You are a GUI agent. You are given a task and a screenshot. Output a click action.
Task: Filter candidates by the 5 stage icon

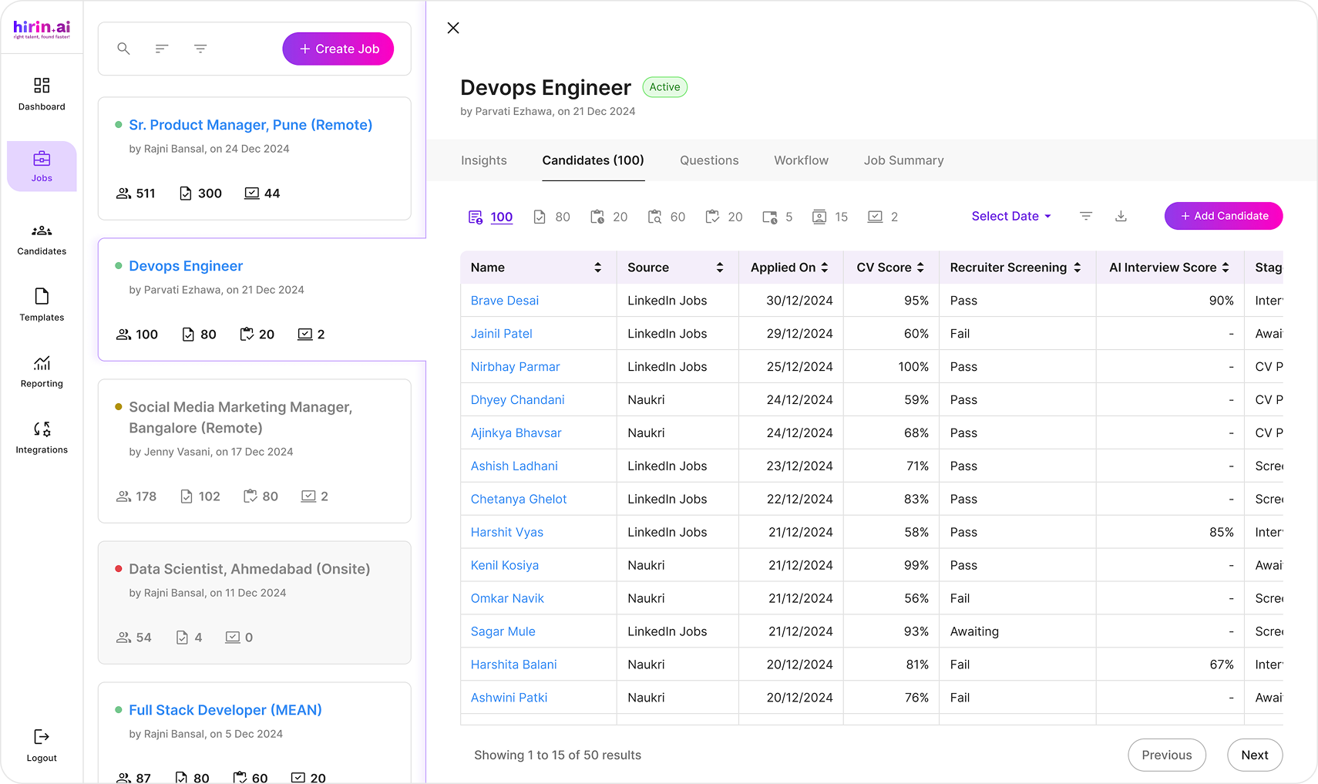point(777,217)
